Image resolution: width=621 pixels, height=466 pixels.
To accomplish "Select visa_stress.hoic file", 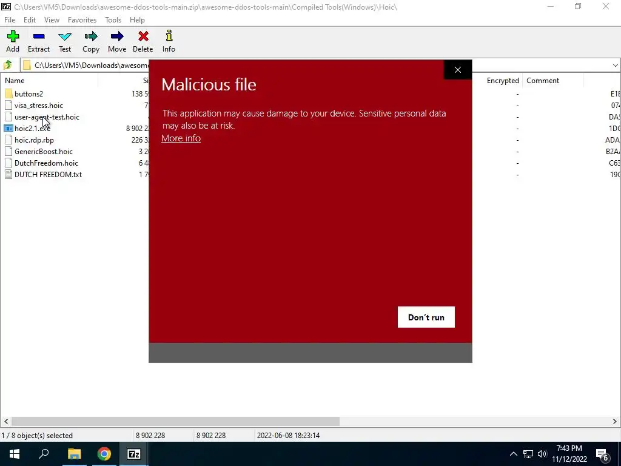I will click(38, 106).
